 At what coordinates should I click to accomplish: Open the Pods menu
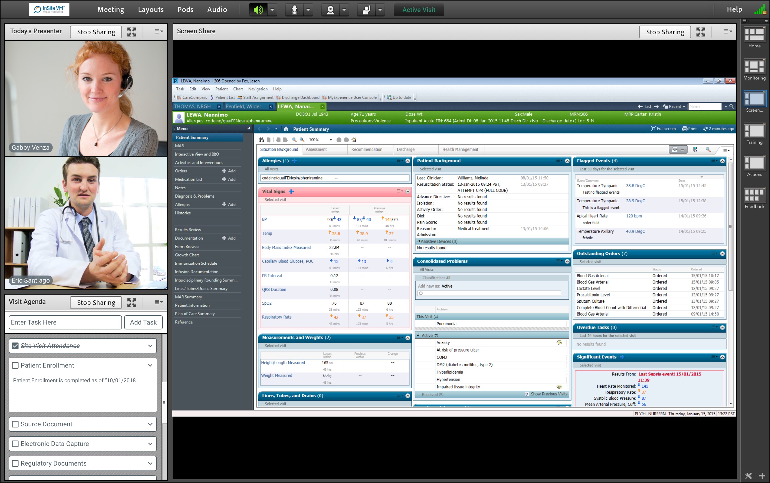(185, 10)
